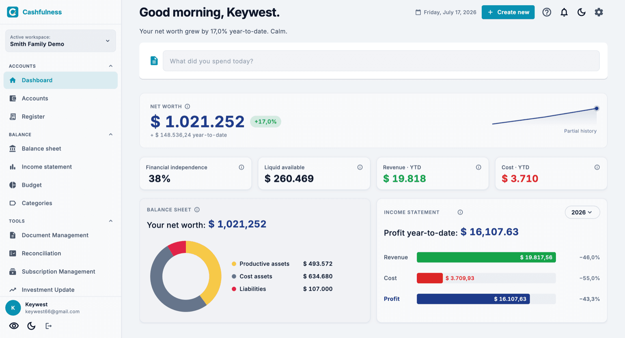Click the $ 107.000 liabilities value
625x338 pixels.
point(318,289)
